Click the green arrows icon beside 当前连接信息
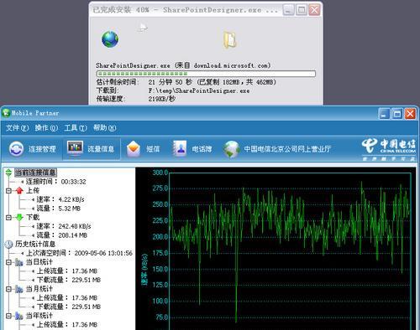 click(x=8, y=173)
